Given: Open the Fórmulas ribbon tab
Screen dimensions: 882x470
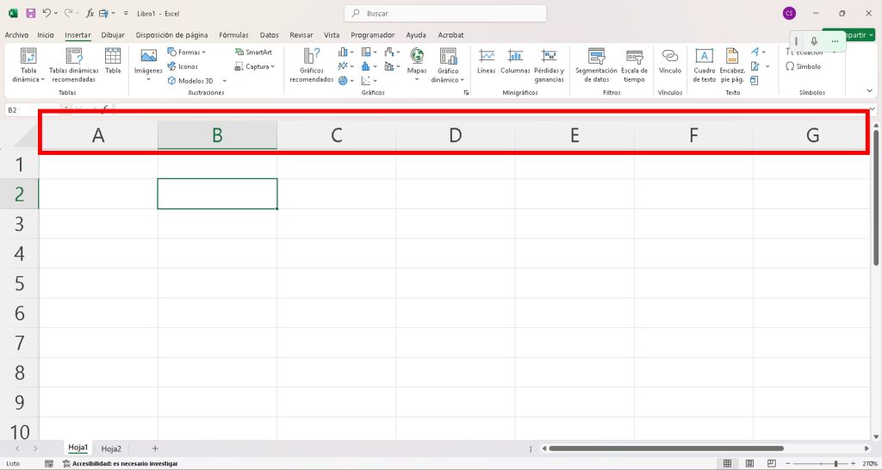Looking at the screenshot, I should pyautogui.click(x=233, y=35).
